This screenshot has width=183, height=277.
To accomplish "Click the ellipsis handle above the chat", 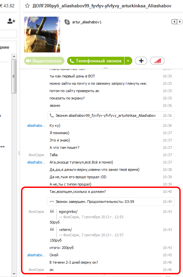I will point(106,68).
